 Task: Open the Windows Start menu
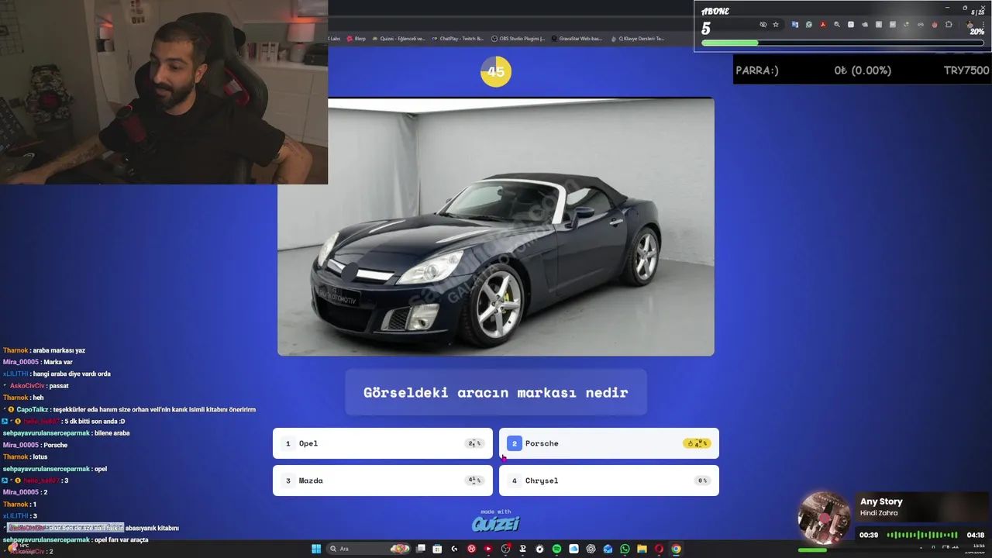tap(316, 549)
